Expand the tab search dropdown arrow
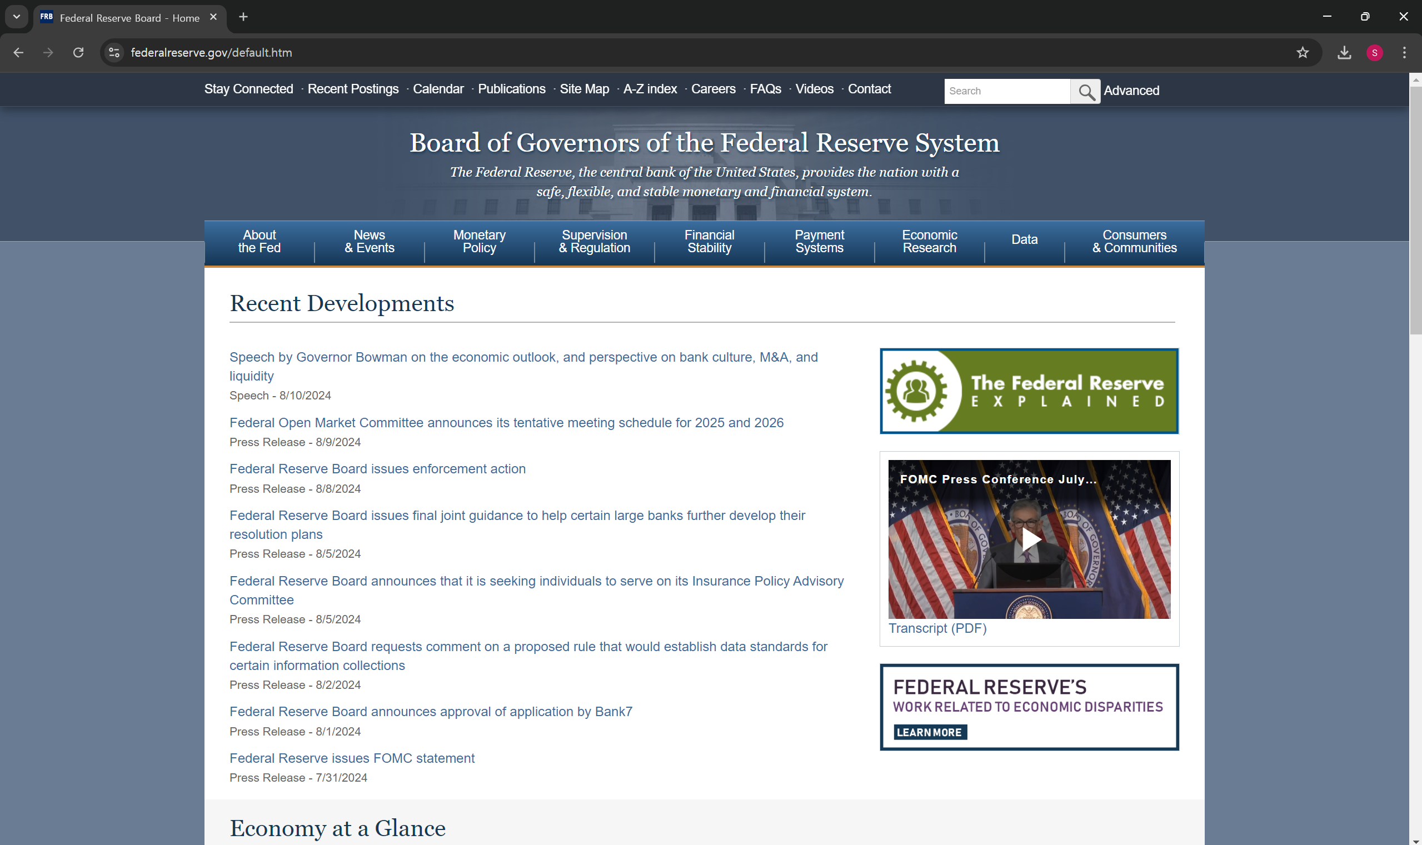The width and height of the screenshot is (1422, 845). [17, 17]
